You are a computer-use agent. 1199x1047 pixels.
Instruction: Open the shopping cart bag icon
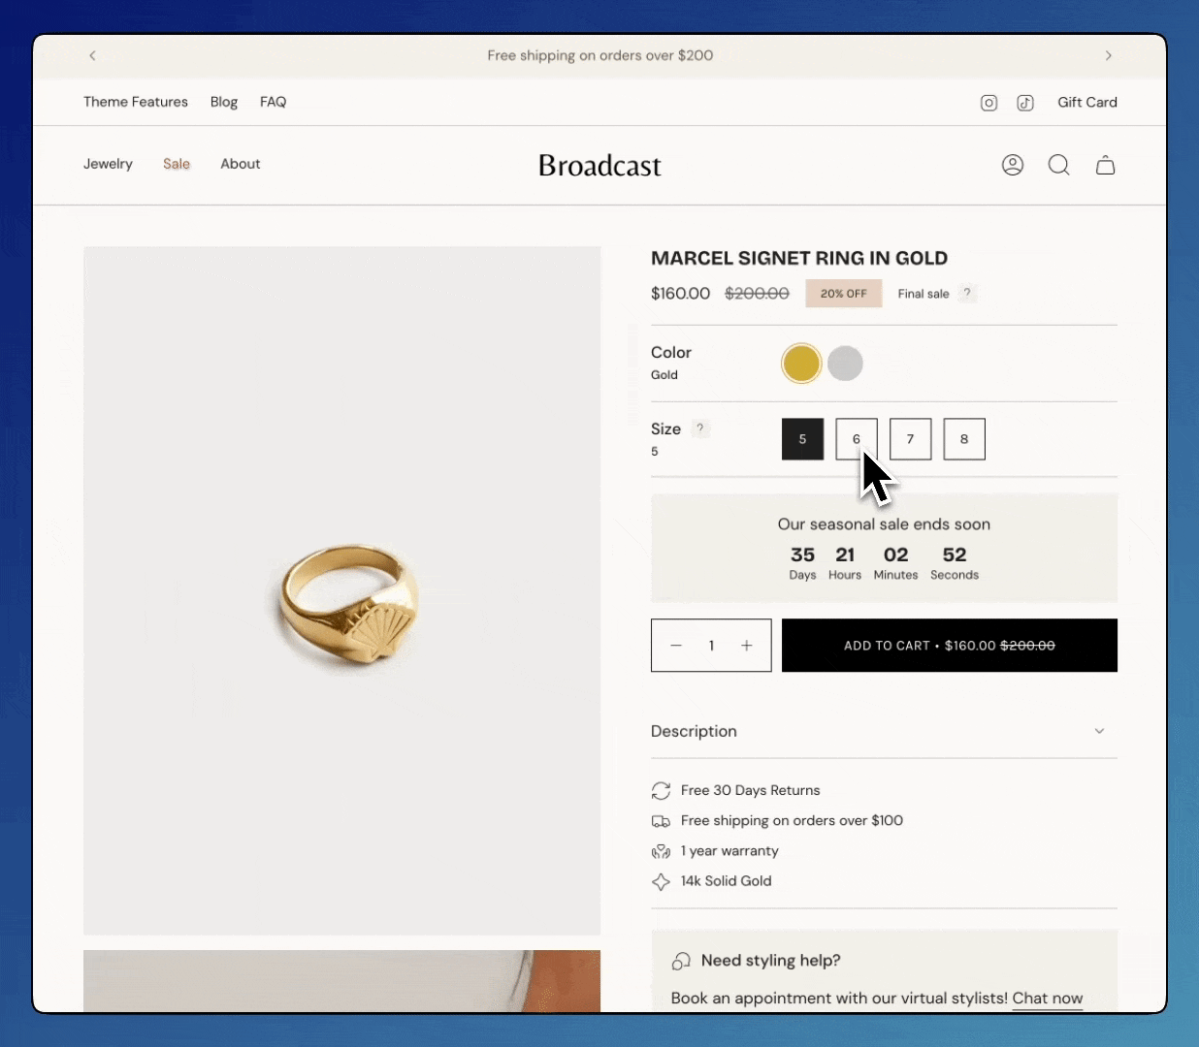point(1105,165)
